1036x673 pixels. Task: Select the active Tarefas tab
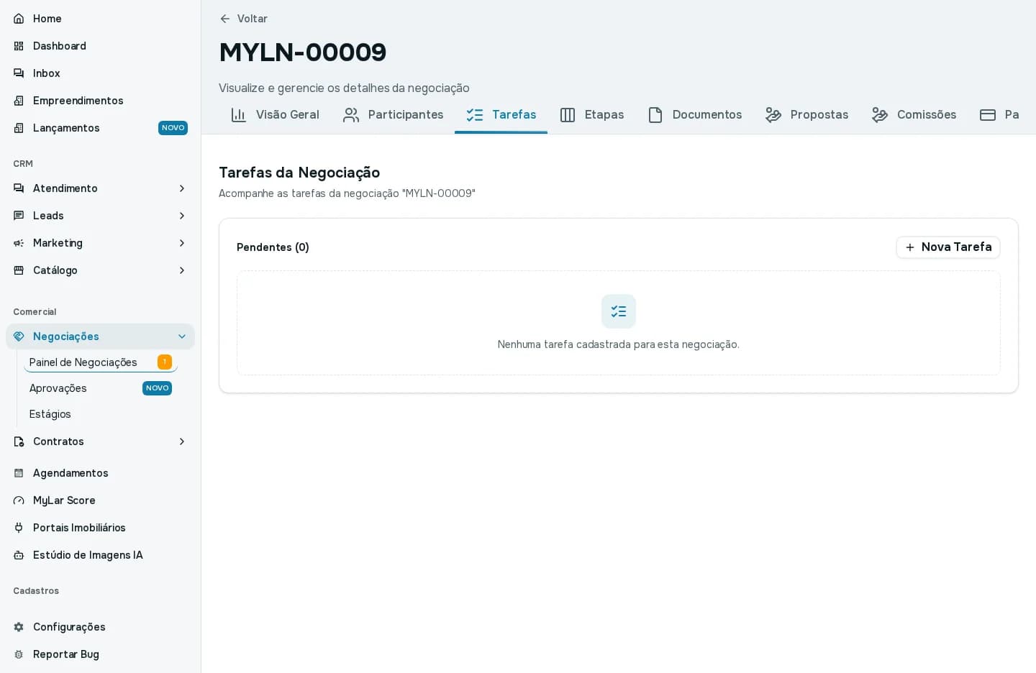pyautogui.click(x=501, y=115)
